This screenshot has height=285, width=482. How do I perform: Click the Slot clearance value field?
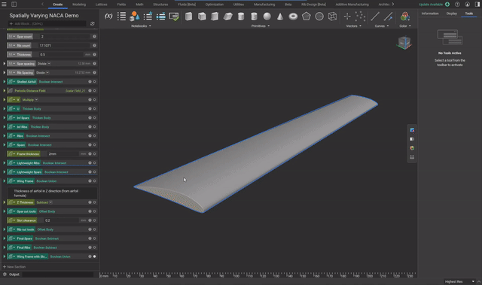(x=62, y=220)
